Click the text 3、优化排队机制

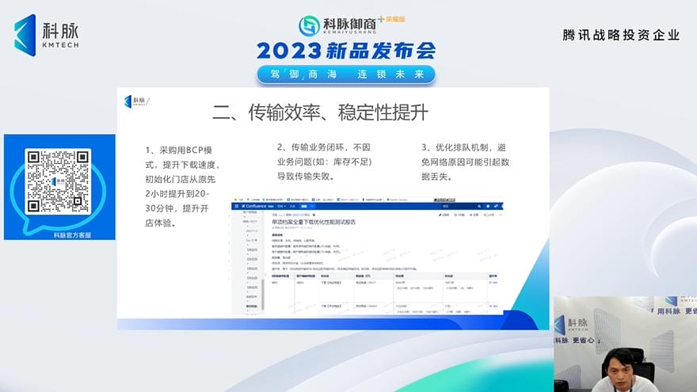(457, 147)
